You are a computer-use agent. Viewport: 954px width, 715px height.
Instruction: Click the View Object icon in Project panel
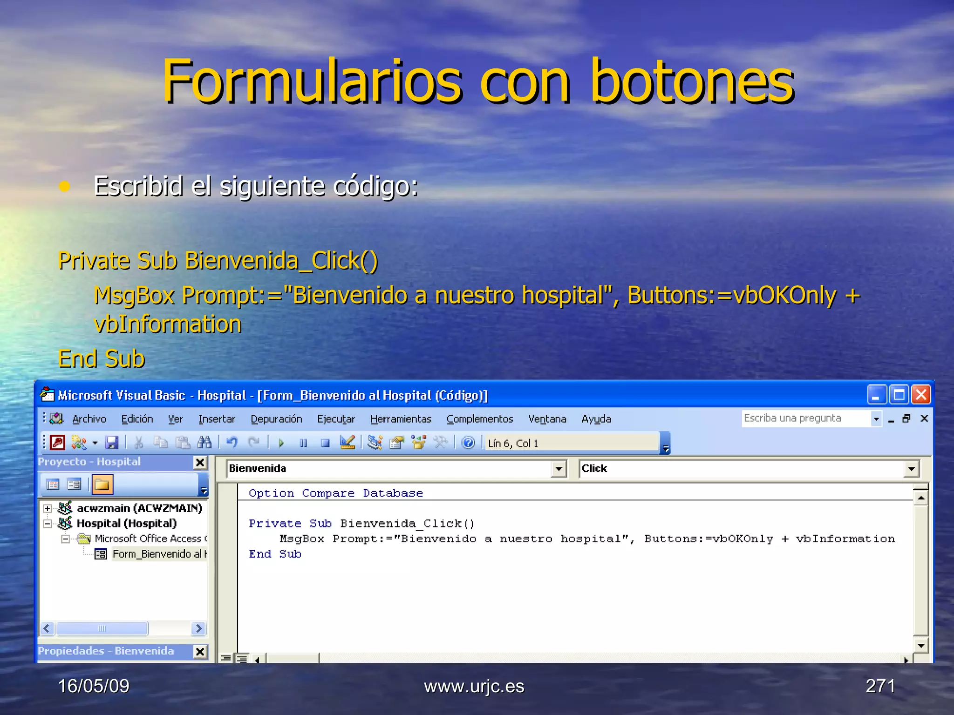pos(74,485)
